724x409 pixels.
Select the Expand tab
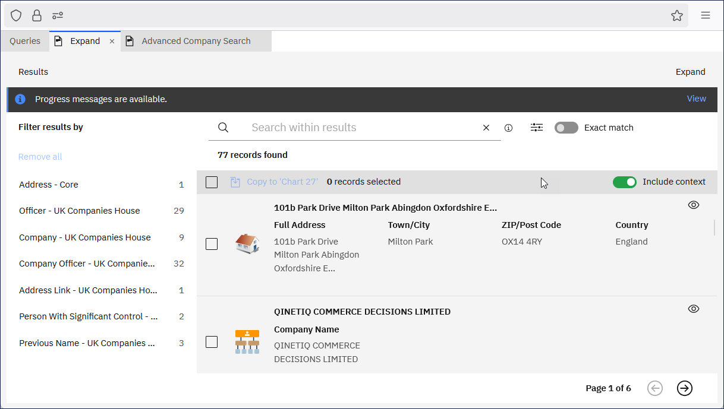tap(85, 41)
